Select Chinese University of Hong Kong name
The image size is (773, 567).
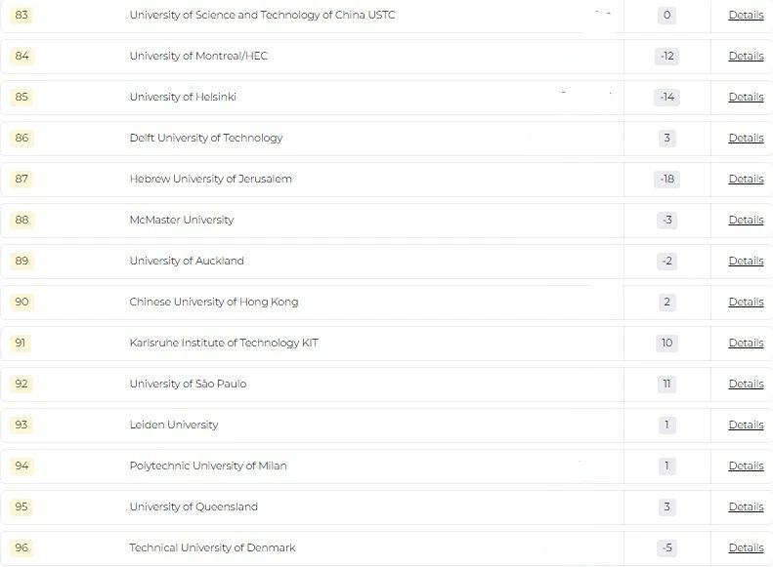click(214, 302)
